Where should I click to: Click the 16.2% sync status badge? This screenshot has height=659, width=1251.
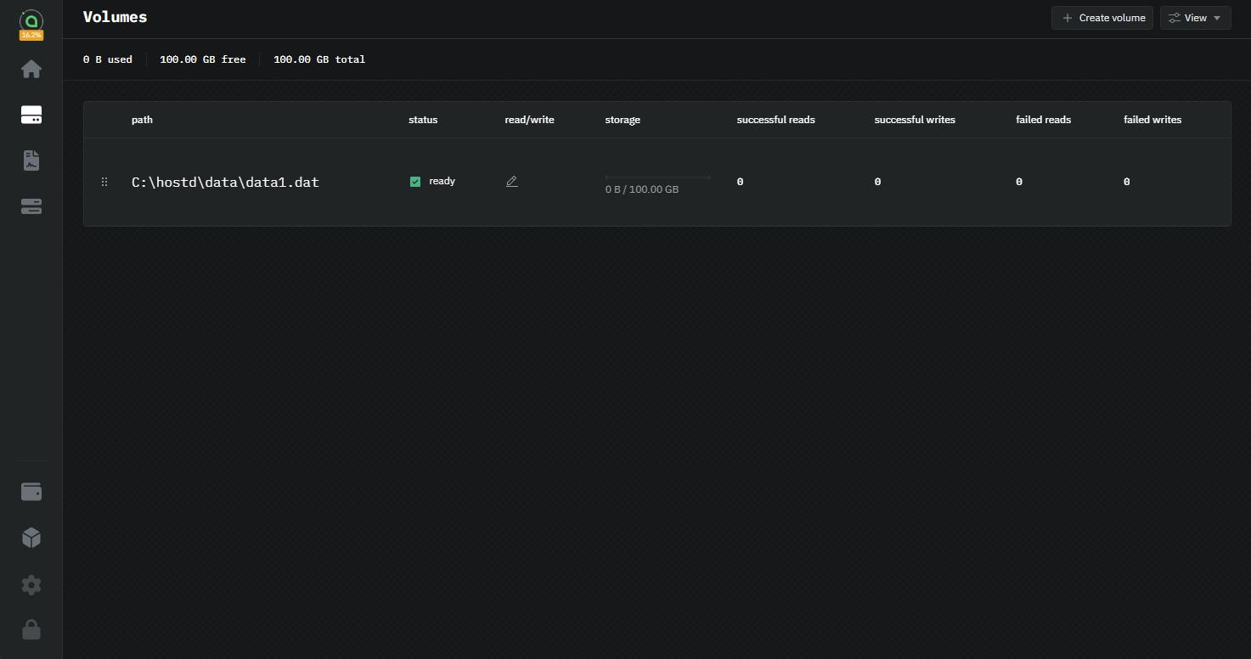pyautogui.click(x=31, y=36)
